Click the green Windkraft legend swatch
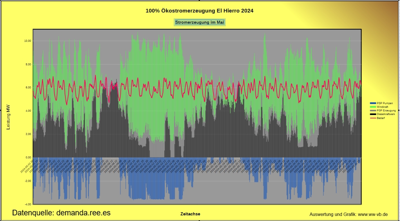 tap(373, 107)
